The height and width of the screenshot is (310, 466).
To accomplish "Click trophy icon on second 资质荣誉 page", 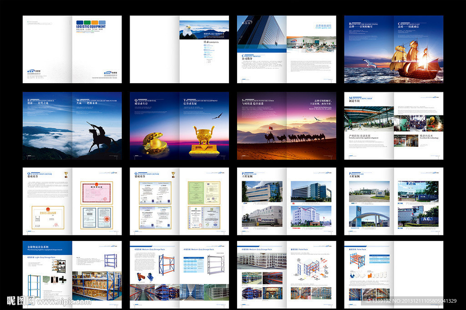I will 173,175.
